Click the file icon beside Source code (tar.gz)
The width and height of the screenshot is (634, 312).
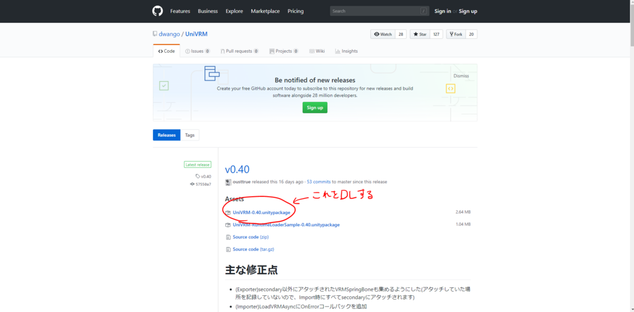[228, 249]
